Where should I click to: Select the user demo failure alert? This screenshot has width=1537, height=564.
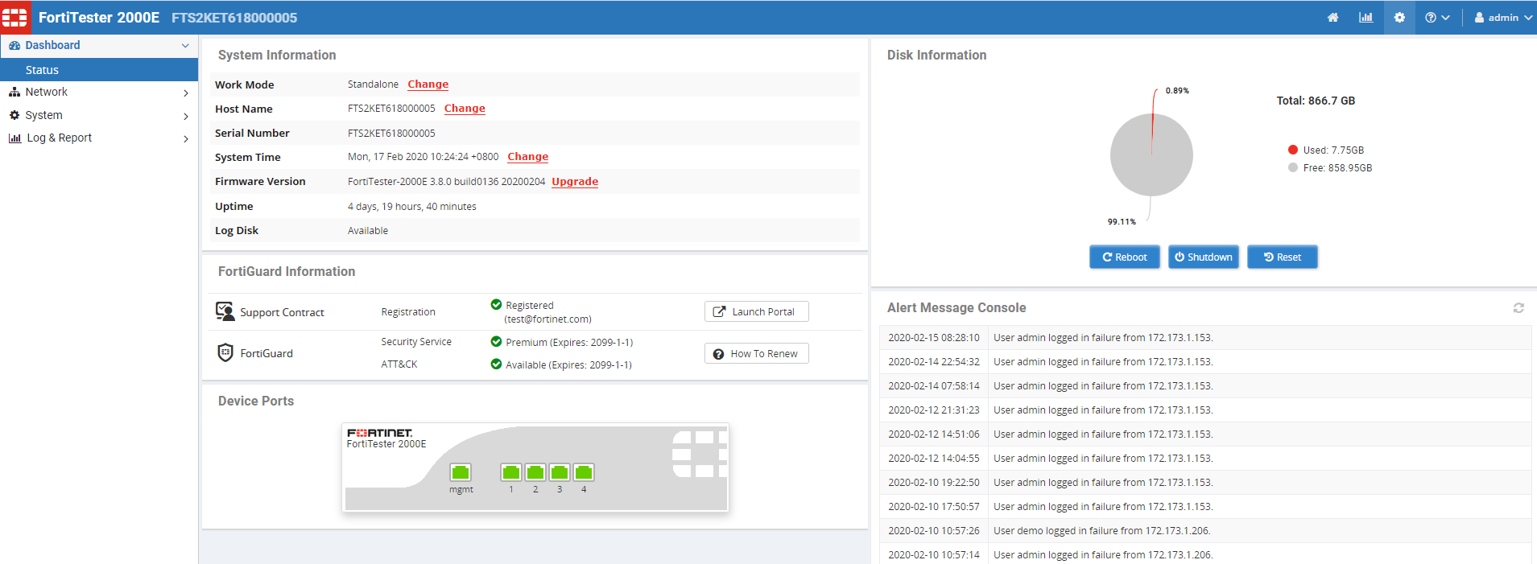1205,531
